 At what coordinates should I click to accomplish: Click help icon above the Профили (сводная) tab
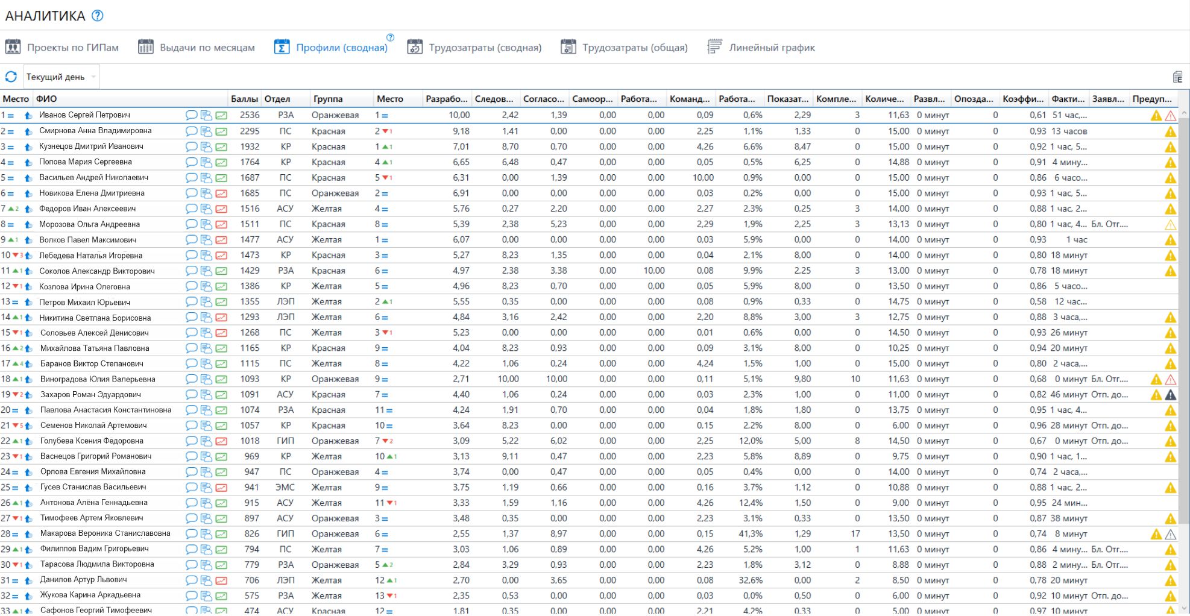tap(390, 37)
